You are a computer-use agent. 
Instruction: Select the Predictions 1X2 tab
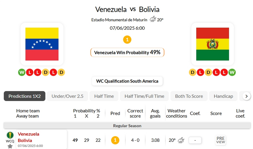(x=24, y=96)
